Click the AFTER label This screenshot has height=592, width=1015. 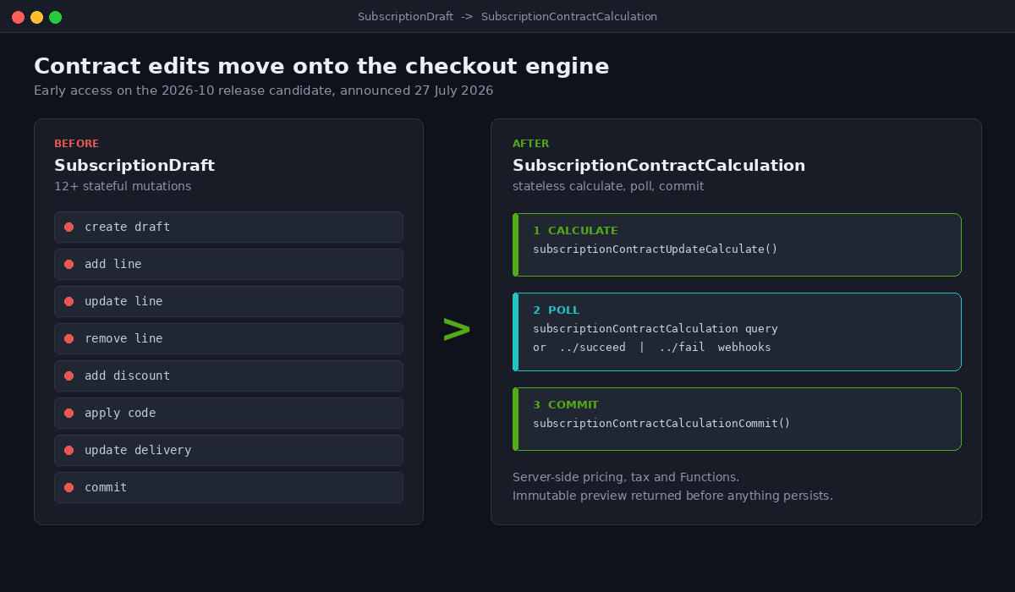tap(530, 144)
